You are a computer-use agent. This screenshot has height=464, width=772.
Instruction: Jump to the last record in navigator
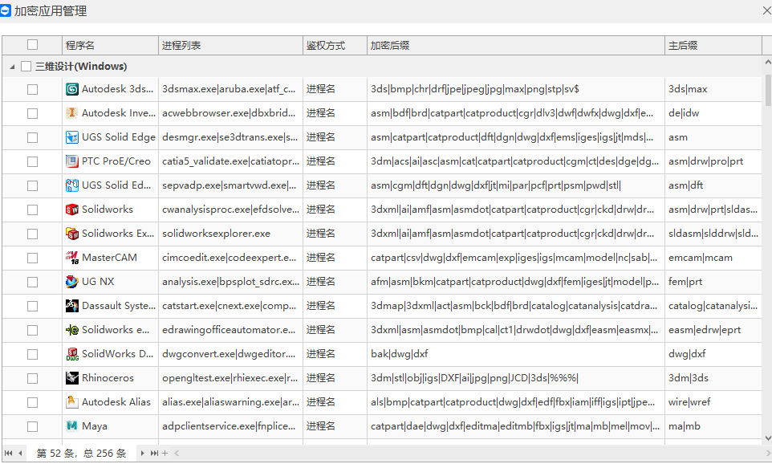154,454
